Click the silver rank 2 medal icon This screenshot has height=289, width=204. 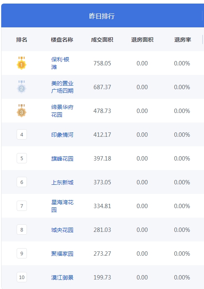[21, 87]
